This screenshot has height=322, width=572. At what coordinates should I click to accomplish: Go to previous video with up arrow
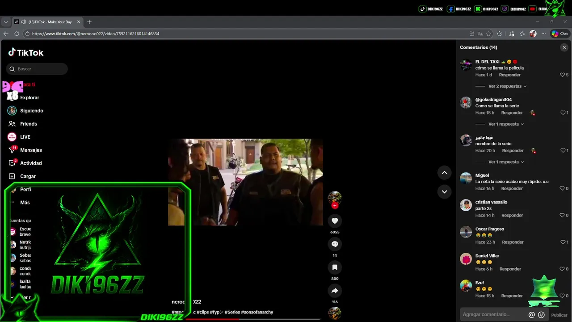coord(444,173)
